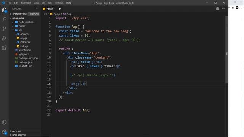This screenshot has height=137, width=244.
Task: Click the commented person object line
Action: tap(100, 40)
